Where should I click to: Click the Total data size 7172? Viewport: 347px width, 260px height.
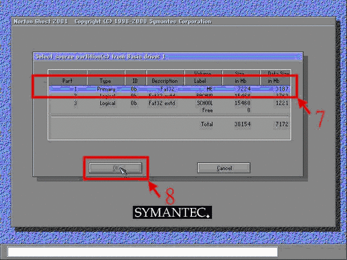282,124
